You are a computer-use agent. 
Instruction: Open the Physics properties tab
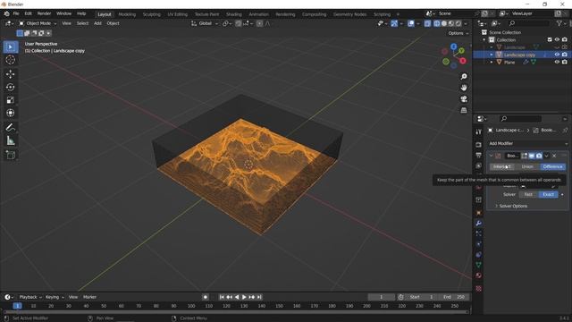click(479, 244)
